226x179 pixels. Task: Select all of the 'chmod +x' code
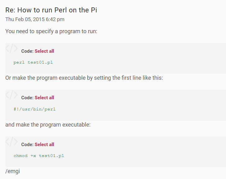coord(44,144)
